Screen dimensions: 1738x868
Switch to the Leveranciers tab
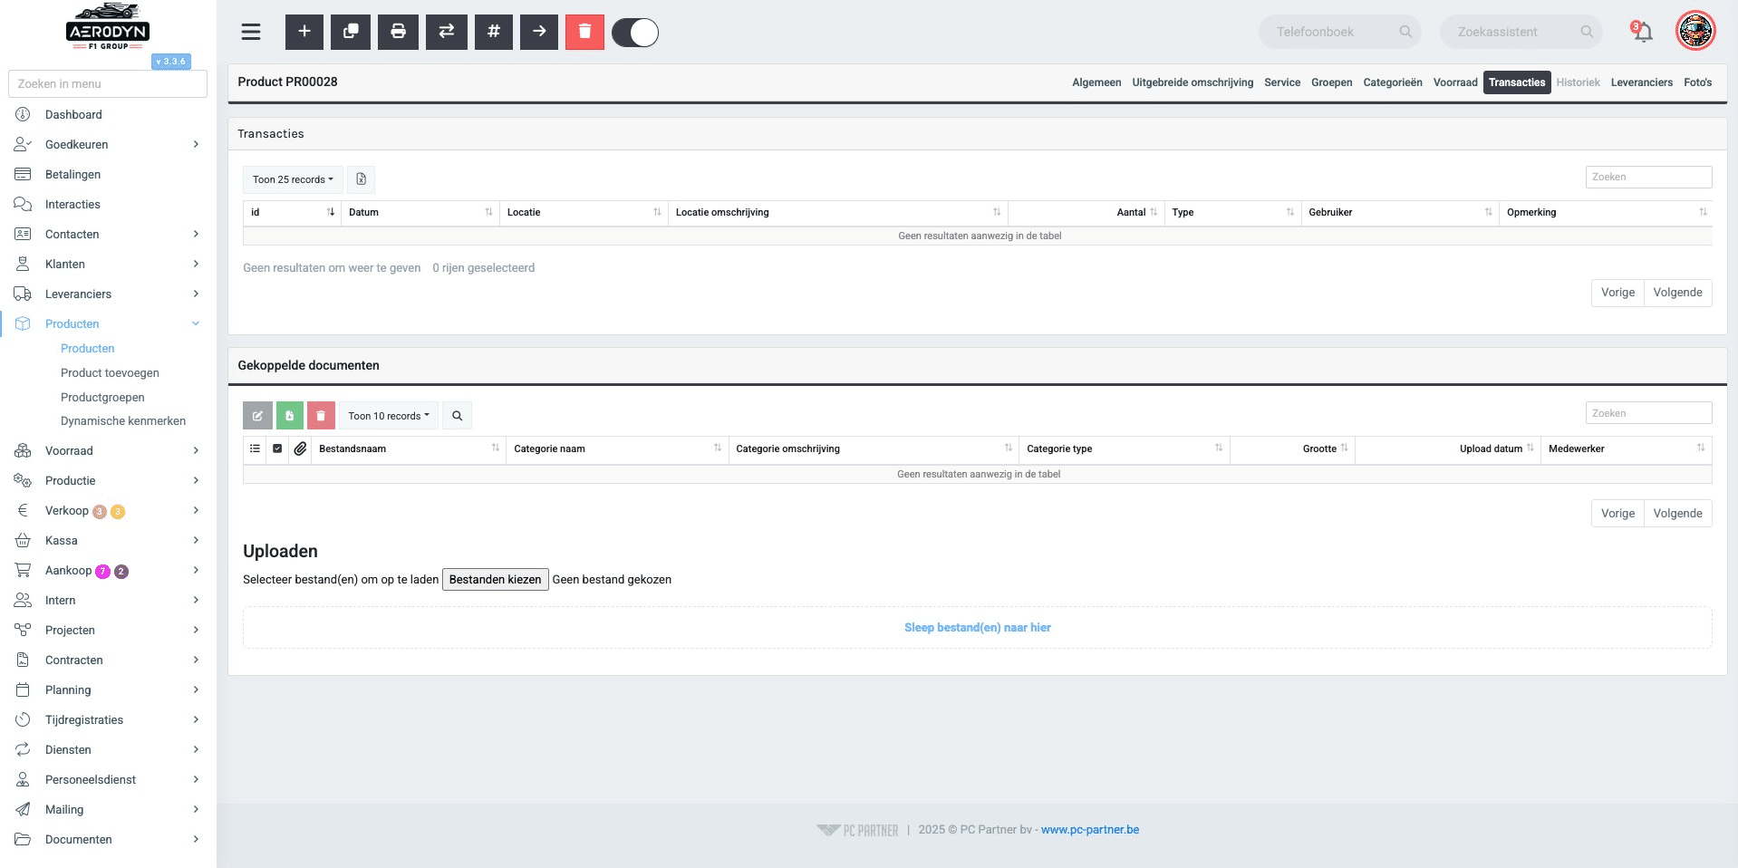coord(1641,82)
